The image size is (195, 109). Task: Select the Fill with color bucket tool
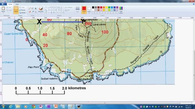[x=33, y=8]
